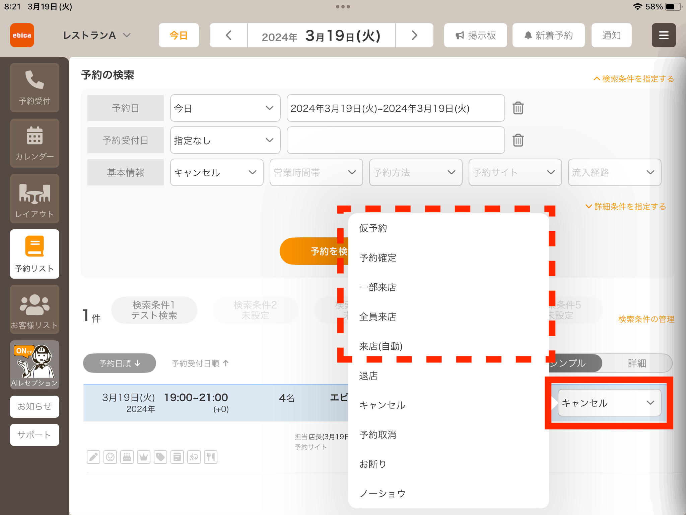The height and width of the screenshot is (515, 686).
Task: Select 一部来店 from status menu
Action: [x=449, y=287]
